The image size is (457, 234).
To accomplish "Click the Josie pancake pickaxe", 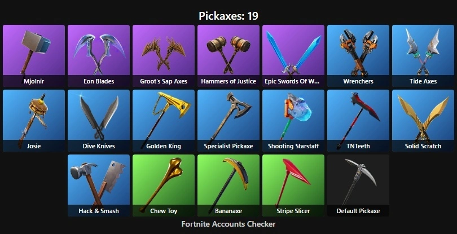I will (34, 121).
